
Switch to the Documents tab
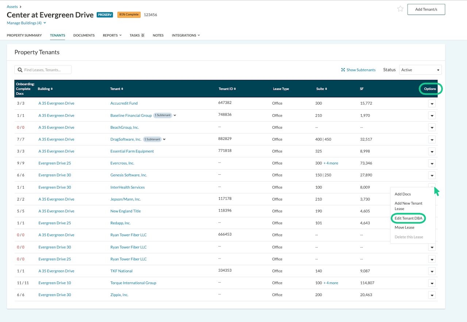tap(84, 35)
